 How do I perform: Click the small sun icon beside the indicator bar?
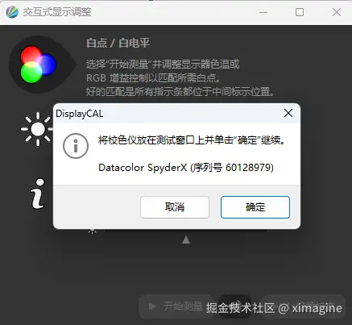click(93, 231)
